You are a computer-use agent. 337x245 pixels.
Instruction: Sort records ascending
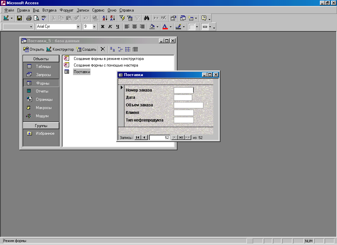pyautogui.click(x=105, y=18)
